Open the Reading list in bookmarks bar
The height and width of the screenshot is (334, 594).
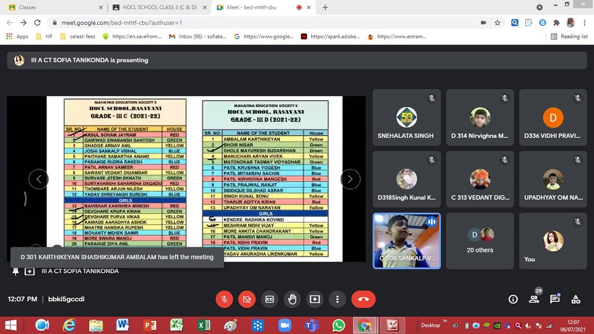pos(569,36)
